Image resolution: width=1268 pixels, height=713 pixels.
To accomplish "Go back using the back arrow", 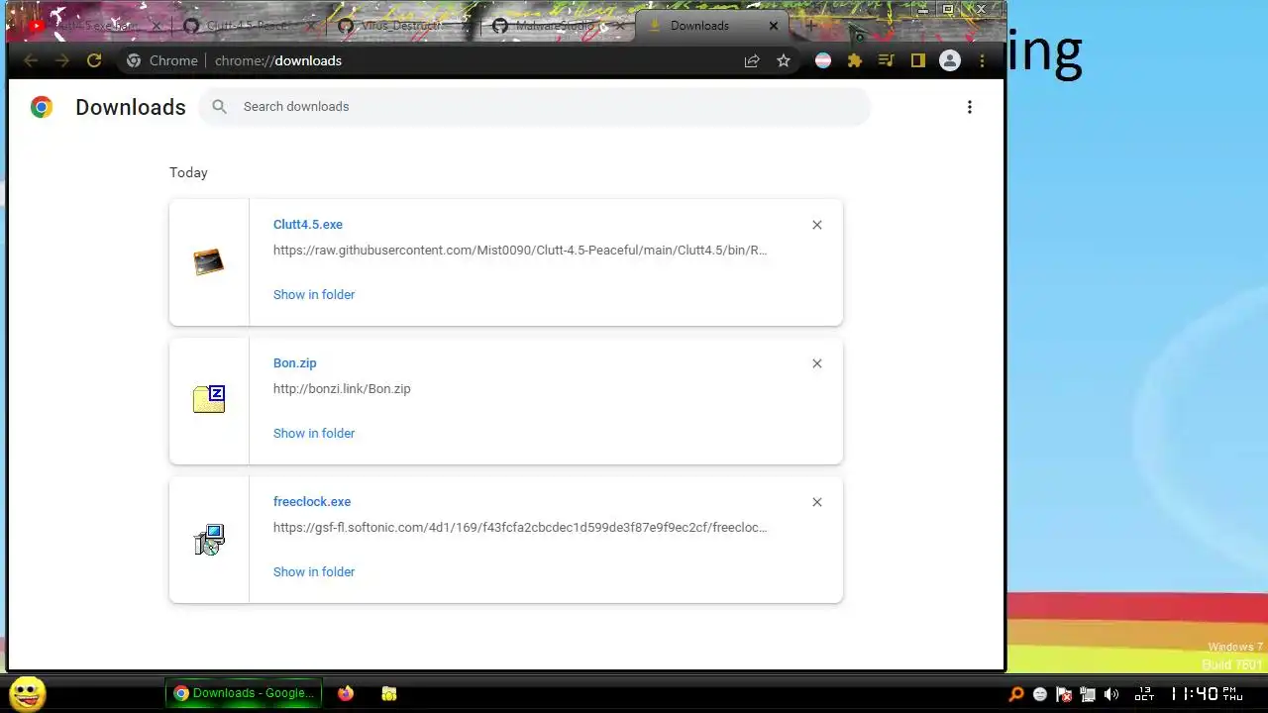I will tap(31, 60).
